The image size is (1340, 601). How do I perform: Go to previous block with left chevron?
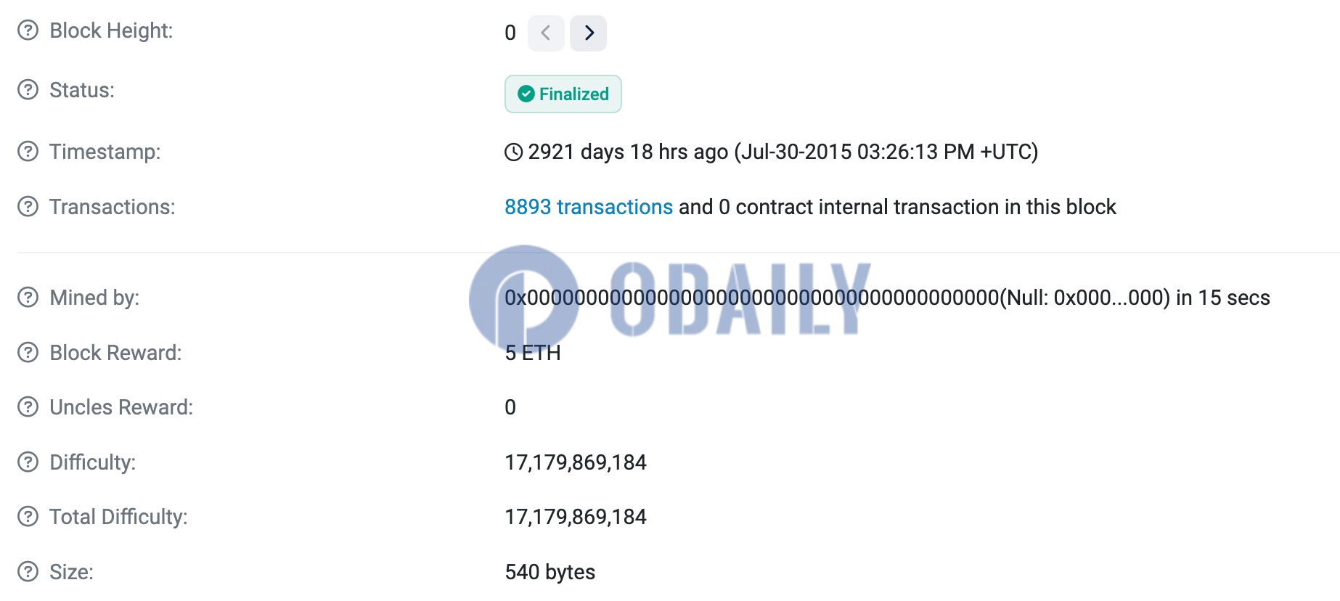point(546,33)
